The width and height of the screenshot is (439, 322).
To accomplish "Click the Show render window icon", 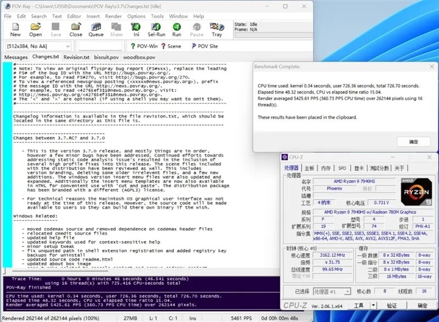I will pos(116,30).
